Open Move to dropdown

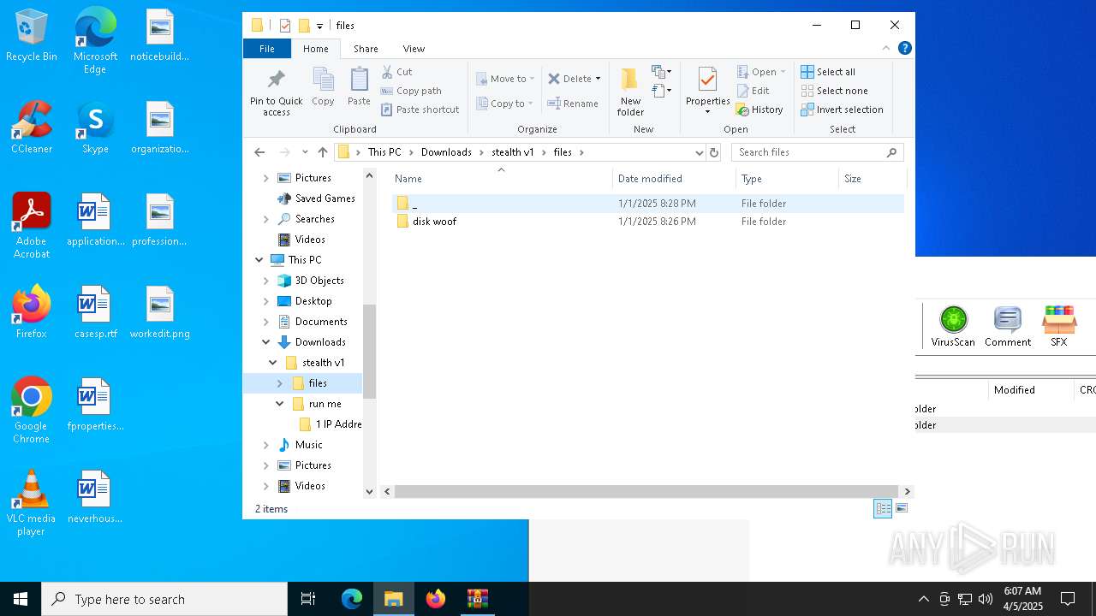coord(505,79)
